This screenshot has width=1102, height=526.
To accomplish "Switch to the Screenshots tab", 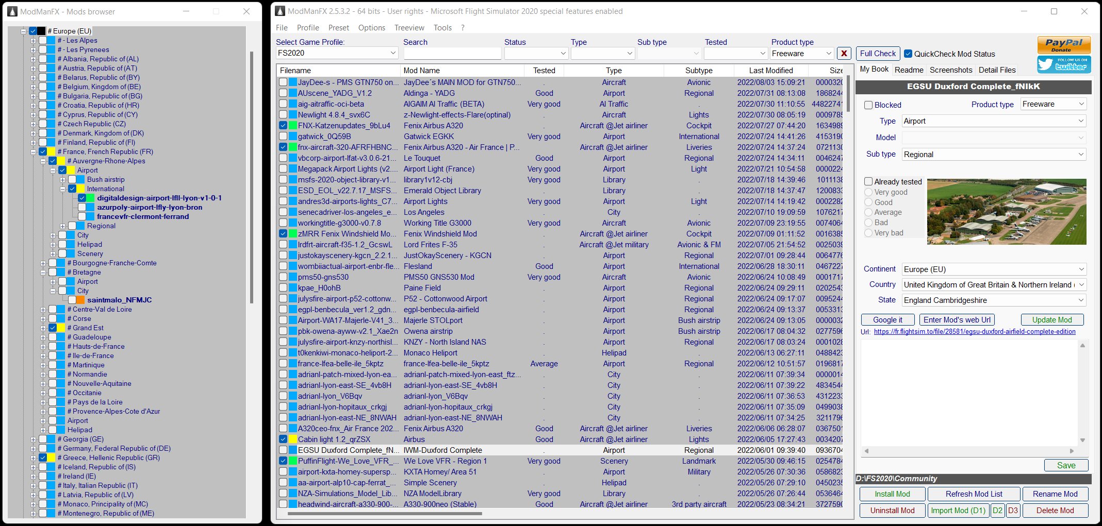I will (951, 70).
